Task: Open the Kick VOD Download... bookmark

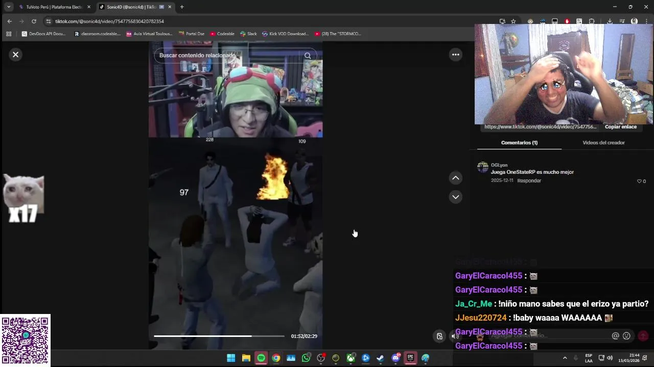Action: [x=285, y=34]
